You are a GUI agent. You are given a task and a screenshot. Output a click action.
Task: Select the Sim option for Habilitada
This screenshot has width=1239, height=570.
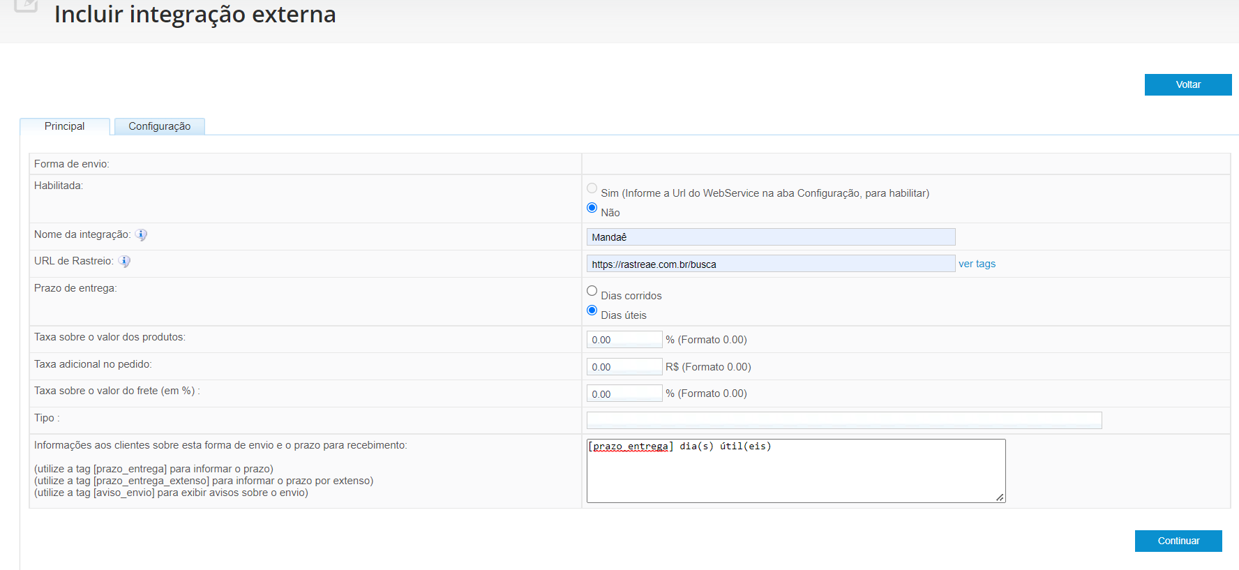pos(592,188)
